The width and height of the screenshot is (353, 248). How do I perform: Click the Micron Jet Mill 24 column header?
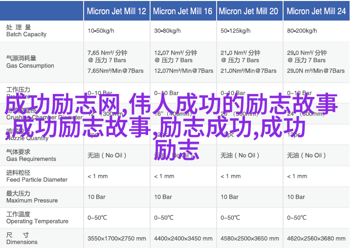click(316, 11)
